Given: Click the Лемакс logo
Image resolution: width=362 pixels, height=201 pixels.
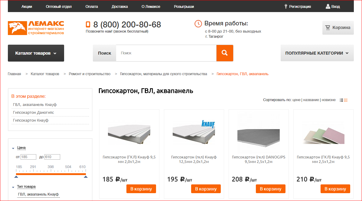Looking at the screenshot, I should coord(36,28).
